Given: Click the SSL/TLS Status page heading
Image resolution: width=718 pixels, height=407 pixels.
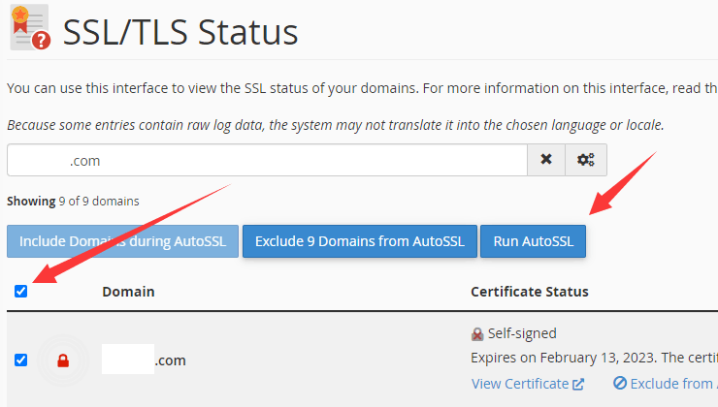Looking at the screenshot, I should [x=180, y=32].
